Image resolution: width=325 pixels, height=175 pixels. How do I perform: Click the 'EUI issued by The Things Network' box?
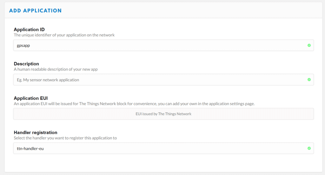(x=163, y=114)
